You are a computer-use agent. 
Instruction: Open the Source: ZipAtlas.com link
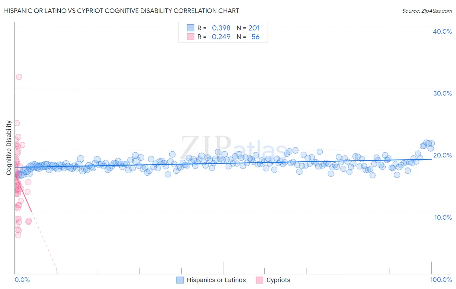point(427,11)
